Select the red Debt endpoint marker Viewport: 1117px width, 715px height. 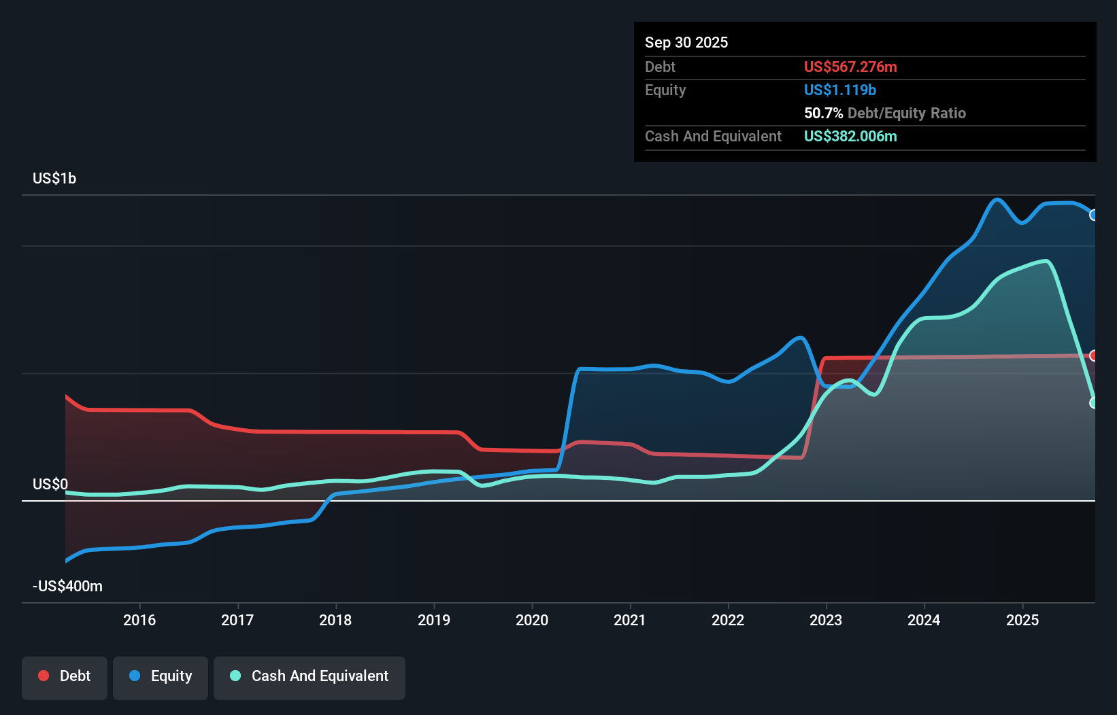tap(1094, 355)
